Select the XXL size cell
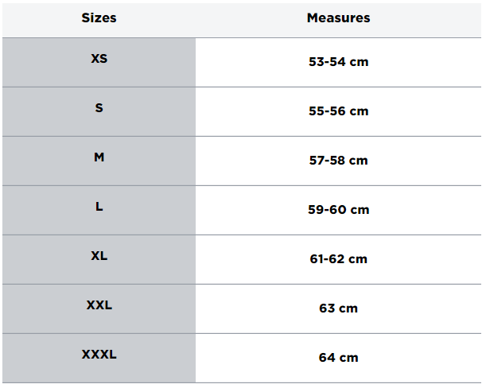The height and width of the screenshot is (388, 486). pyautogui.click(x=99, y=309)
